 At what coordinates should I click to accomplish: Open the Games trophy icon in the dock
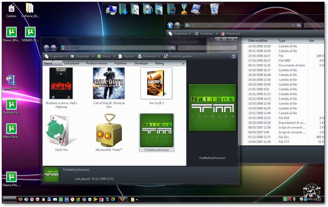click(x=184, y=9)
